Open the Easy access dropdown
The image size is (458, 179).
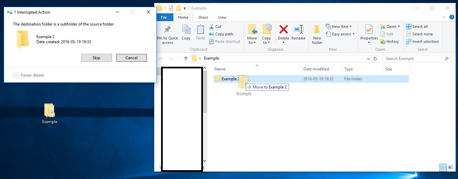(x=340, y=34)
